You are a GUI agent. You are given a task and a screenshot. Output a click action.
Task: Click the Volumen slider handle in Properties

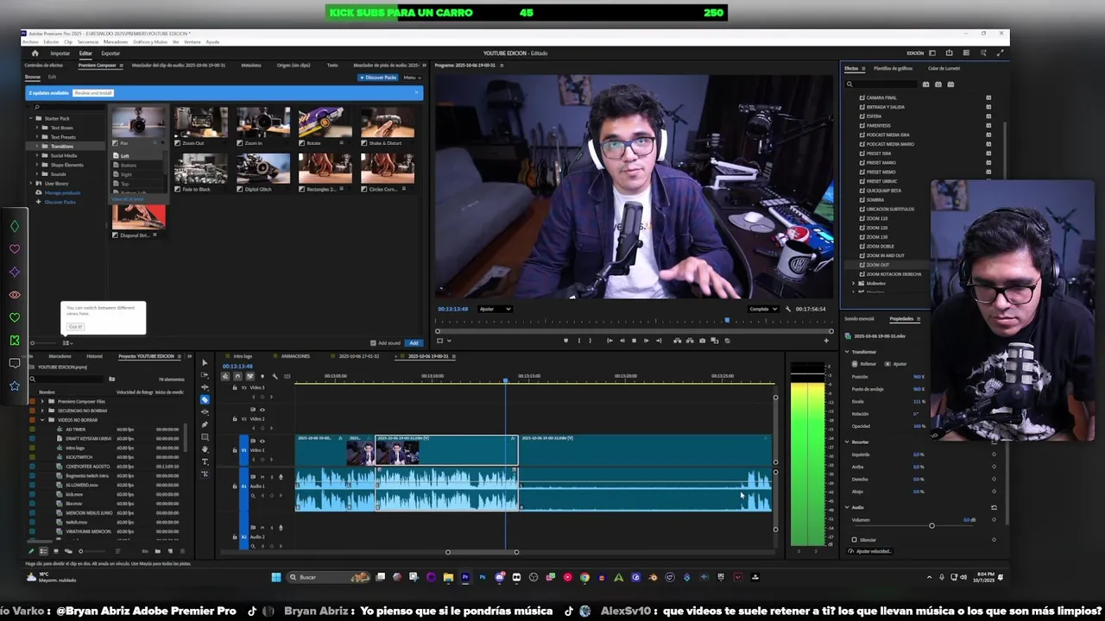click(931, 525)
